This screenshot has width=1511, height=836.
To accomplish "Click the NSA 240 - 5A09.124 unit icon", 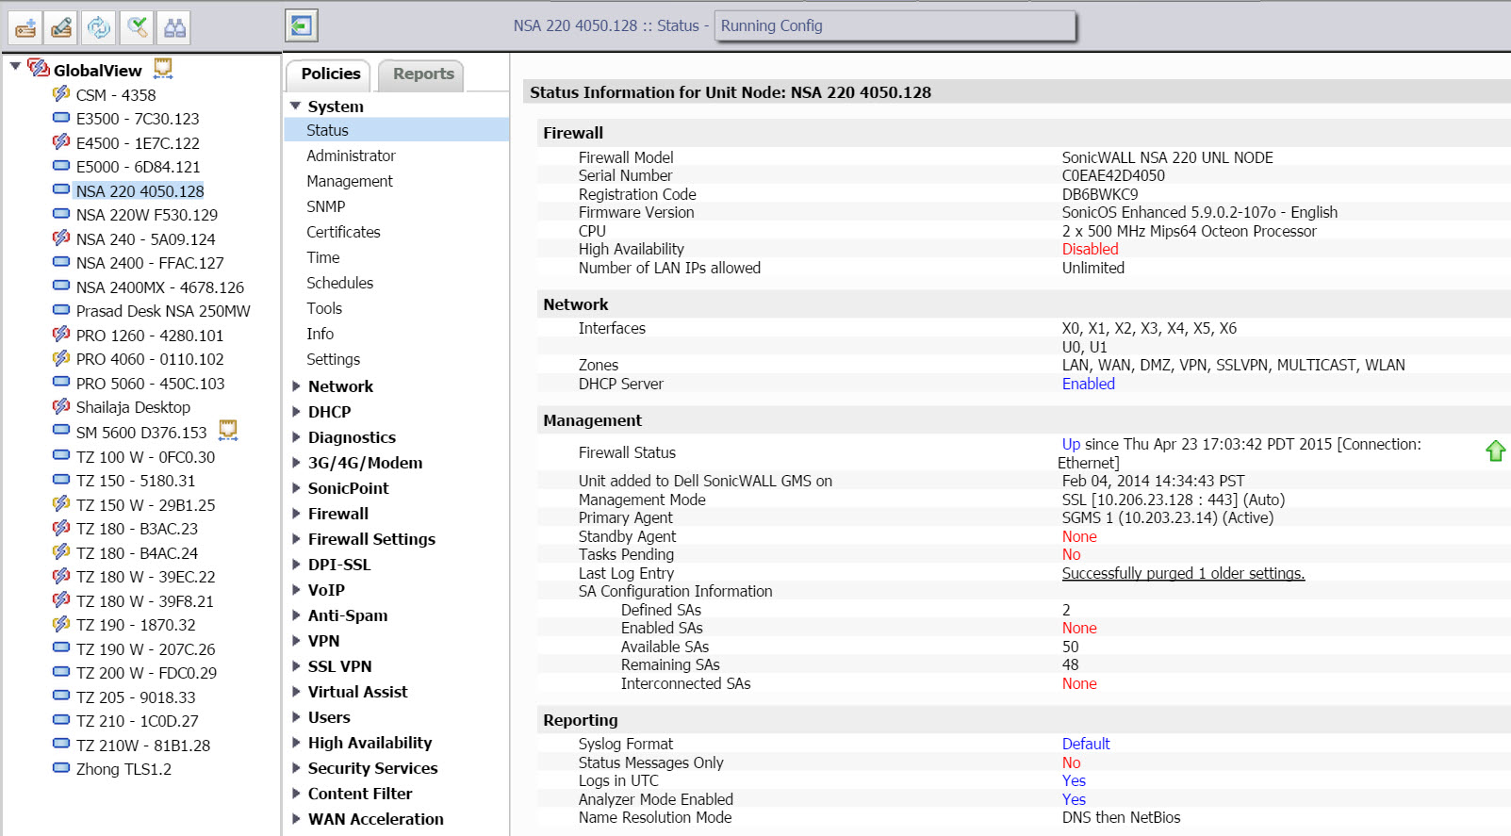I will [61, 238].
